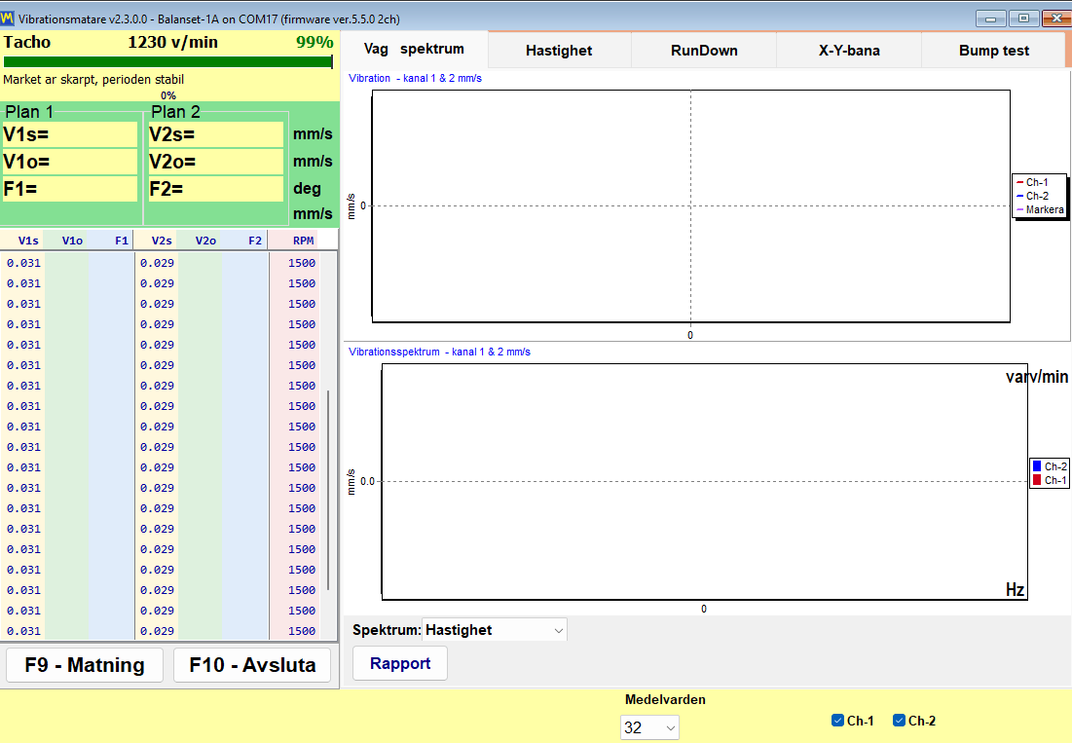
Task: Minimize the Vibrationsmatare window
Action: (990, 19)
